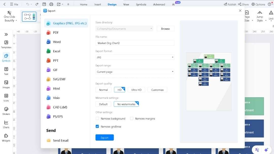This screenshot has width=274, height=154.
Task: Open the Insert ribbon tab
Action: (98, 4)
